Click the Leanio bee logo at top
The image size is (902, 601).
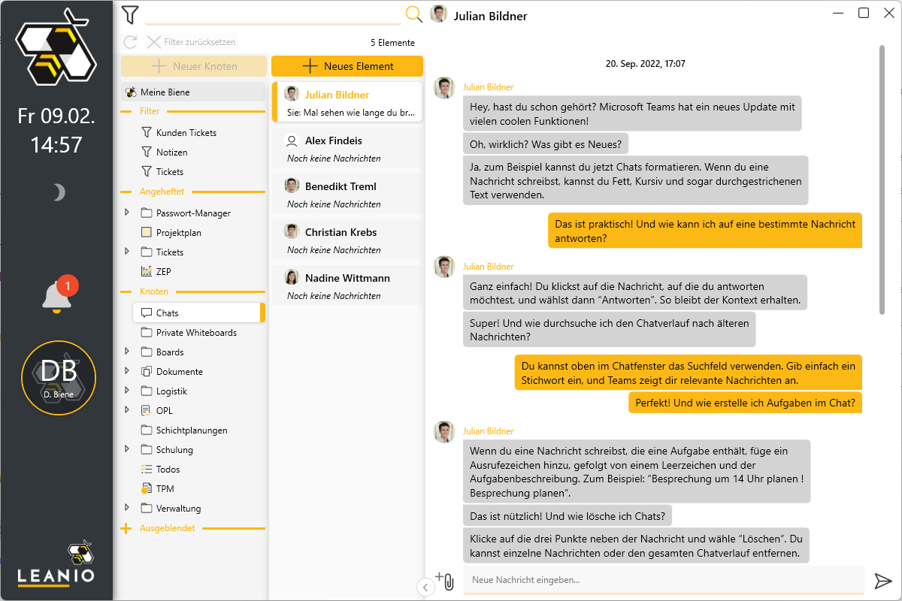coord(57,47)
